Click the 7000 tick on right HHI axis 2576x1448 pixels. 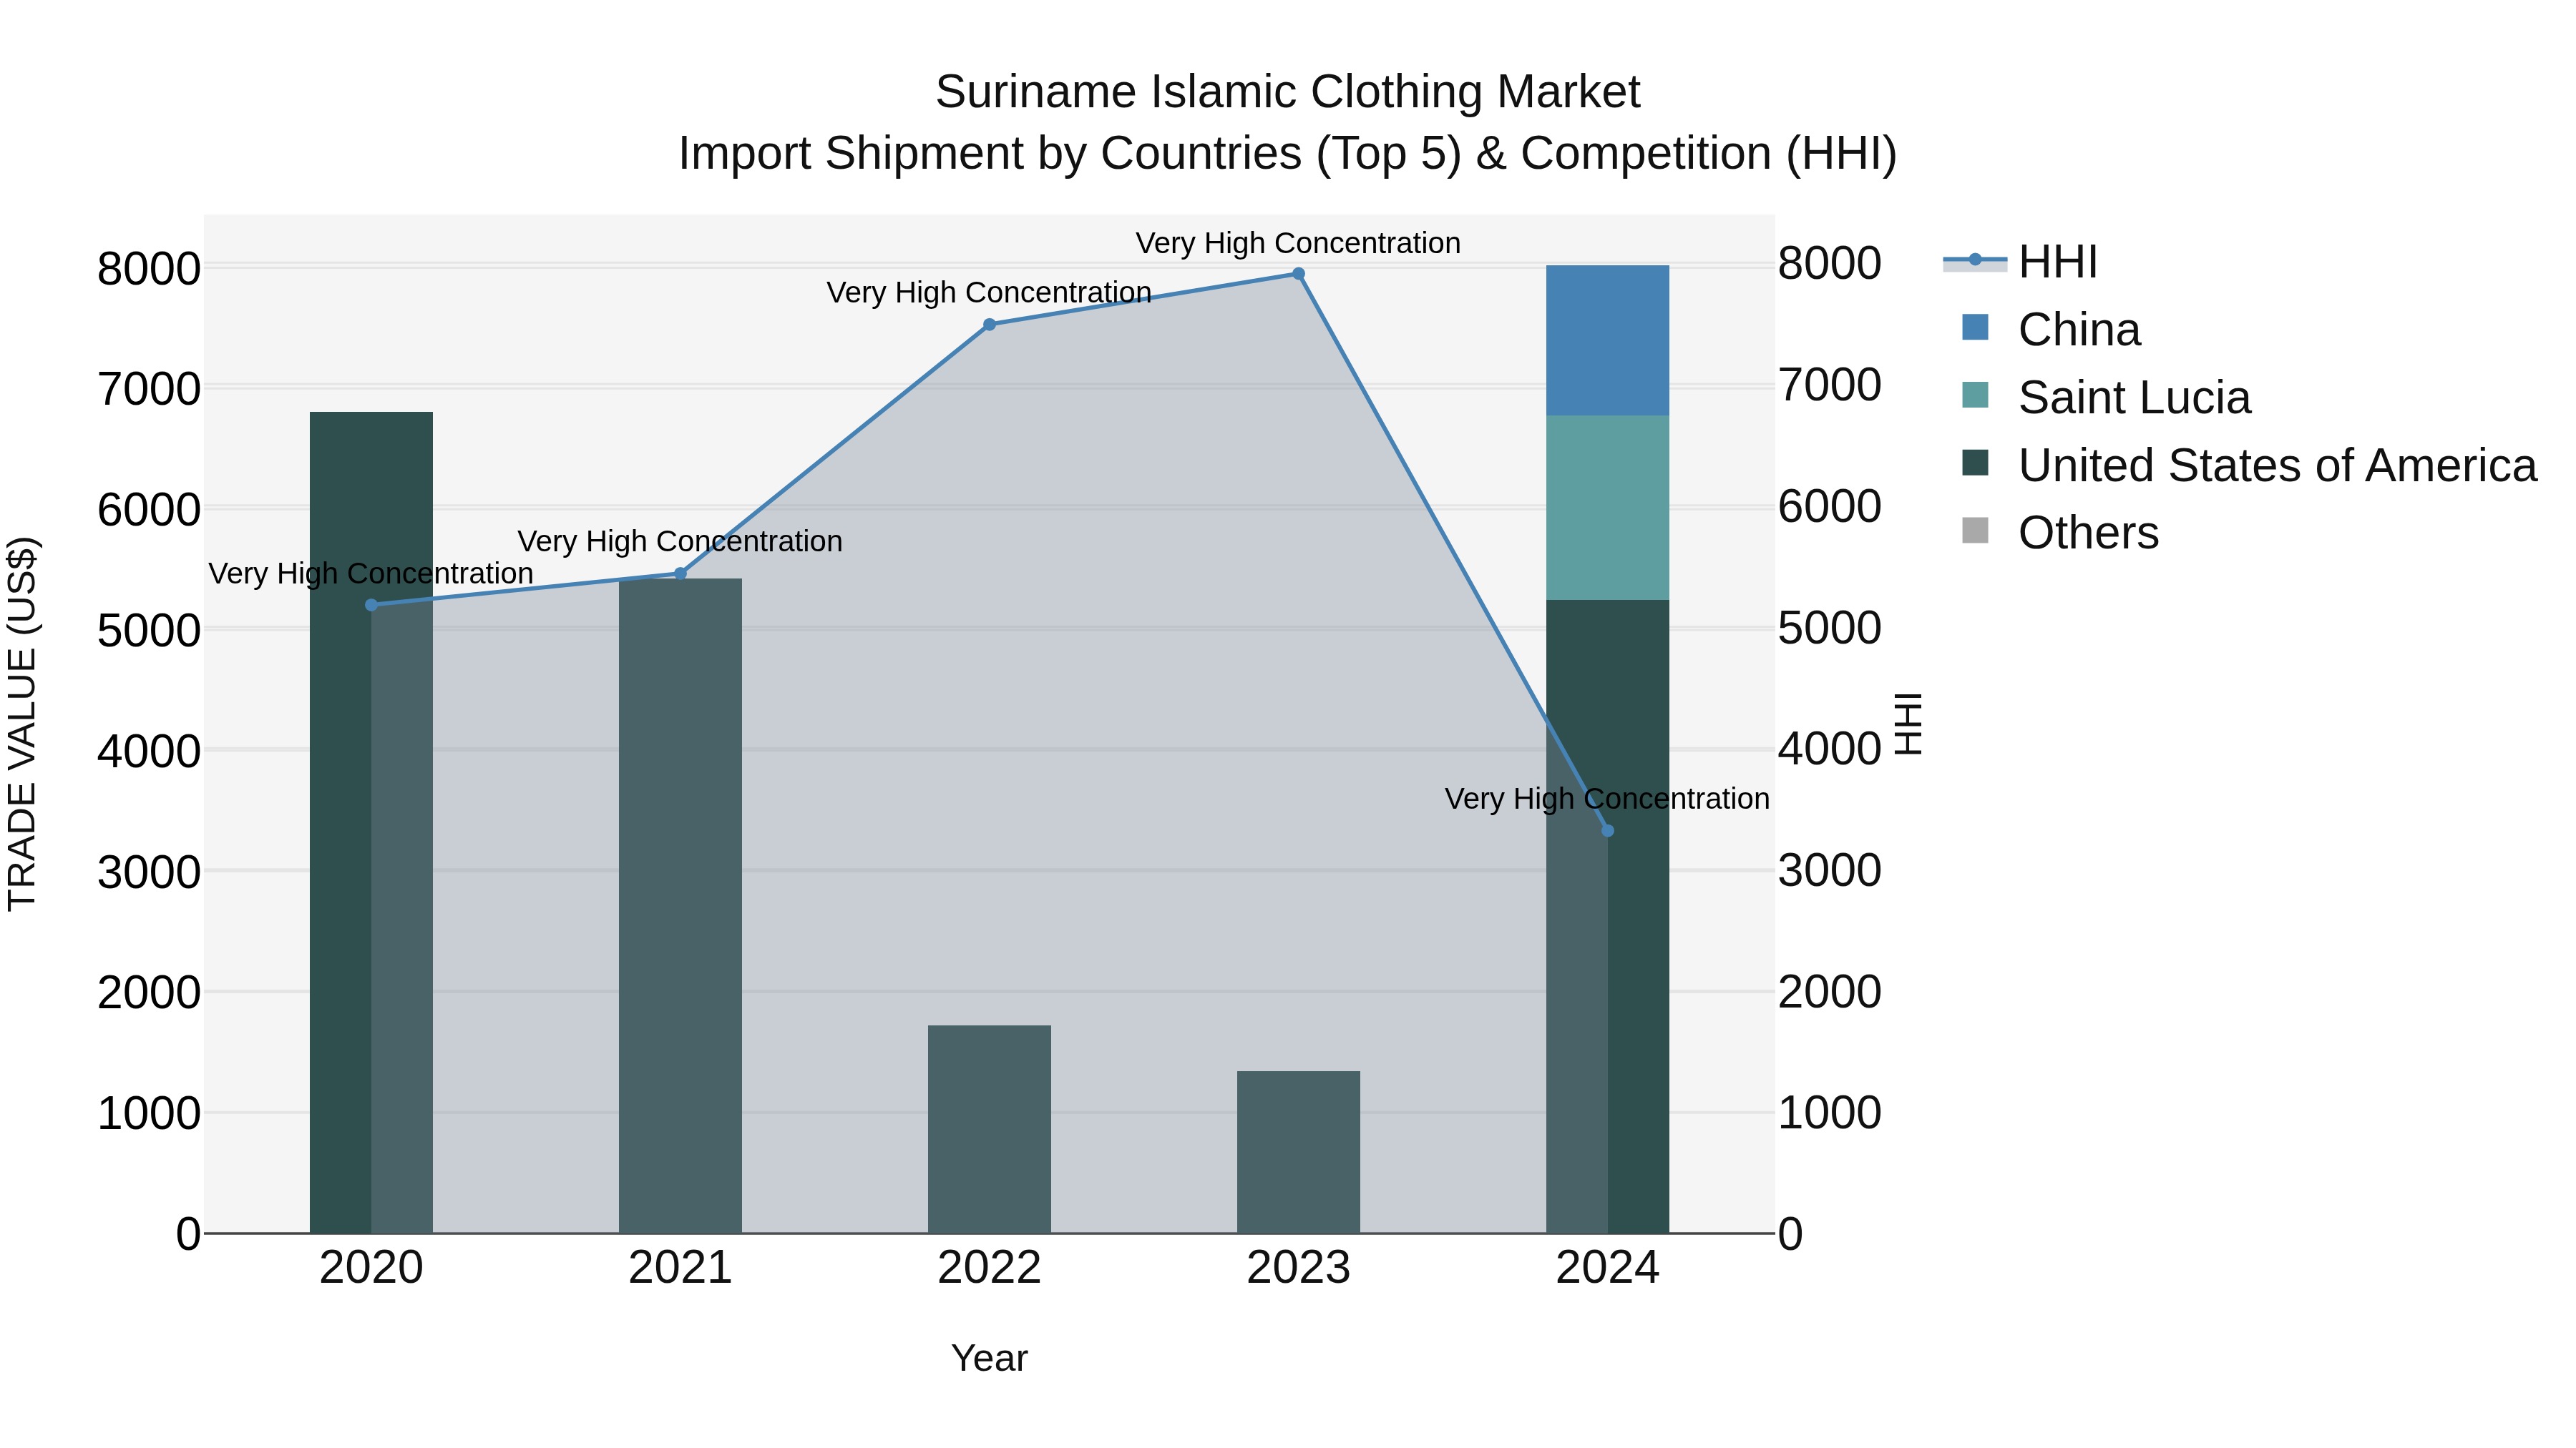(1830, 385)
